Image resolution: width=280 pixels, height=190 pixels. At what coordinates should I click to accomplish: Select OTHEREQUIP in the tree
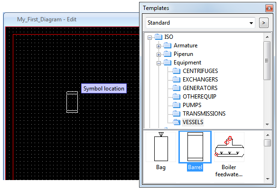(199, 97)
